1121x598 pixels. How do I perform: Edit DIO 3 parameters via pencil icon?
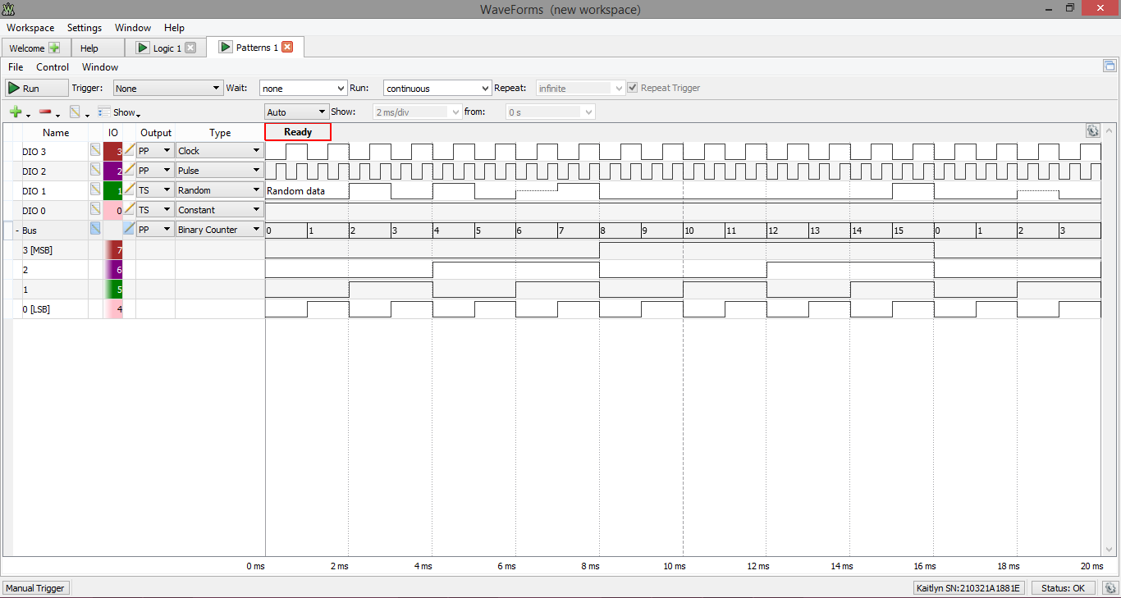point(129,150)
